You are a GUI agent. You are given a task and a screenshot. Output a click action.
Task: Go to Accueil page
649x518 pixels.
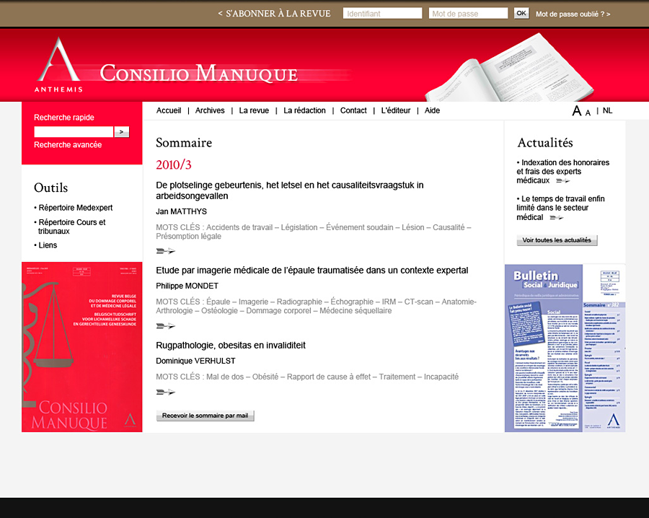169,110
